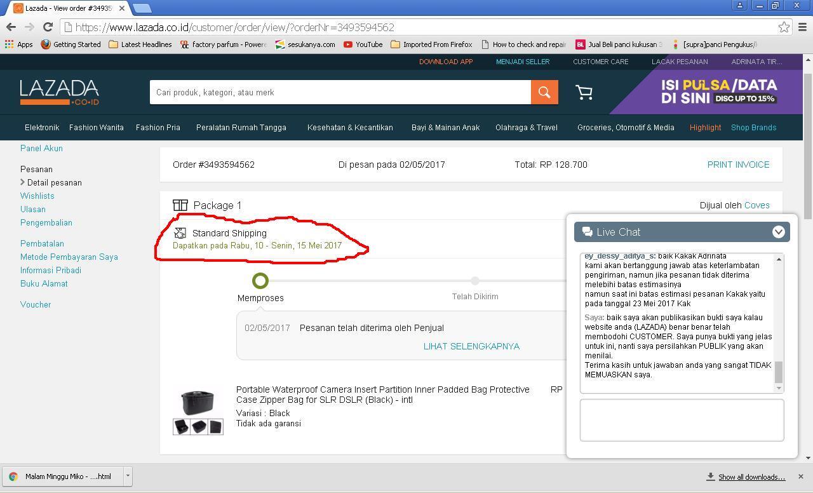Click Shop Brands menu item
The image size is (813, 493).
pos(753,128)
